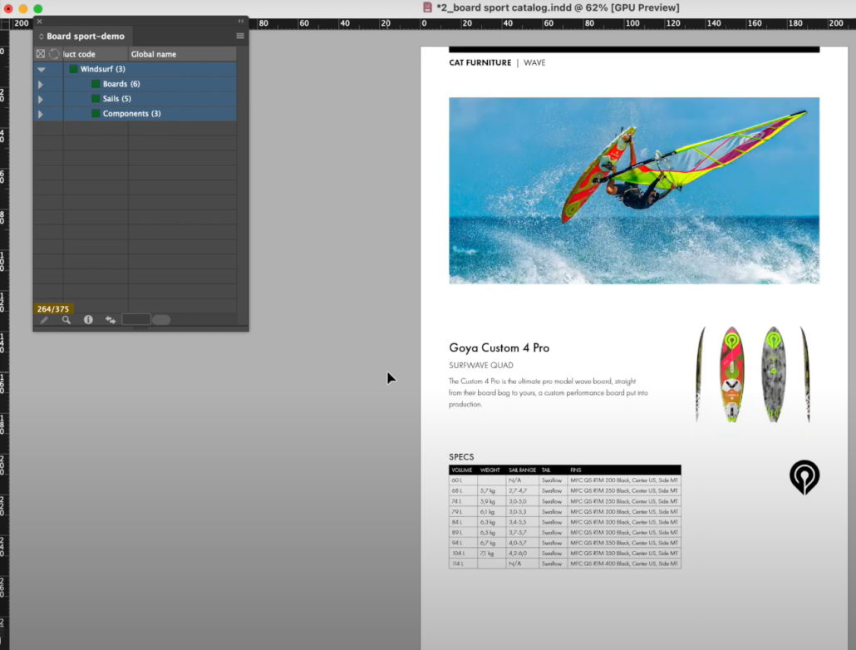Select the Boards (6) row text

coord(121,84)
